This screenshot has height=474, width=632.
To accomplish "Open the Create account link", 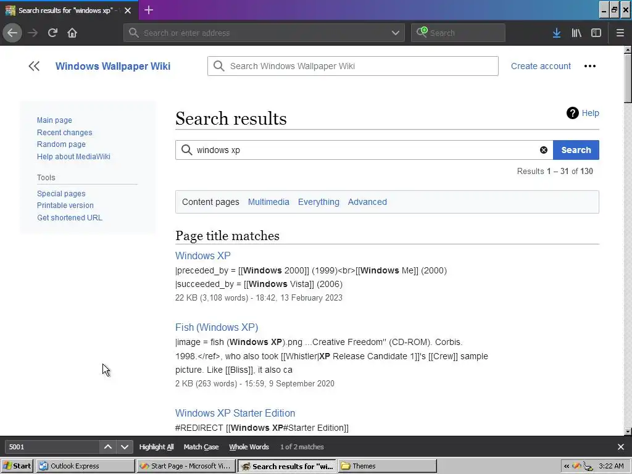I will pyautogui.click(x=541, y=66).
